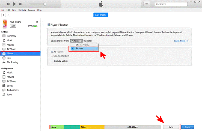Go back with the left navigation arrow

point(4,15)
